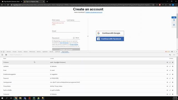This screenshot has width=178, height=100.
Task: Edit the Lastname entry with pencil icon
Action: point(170,66)
